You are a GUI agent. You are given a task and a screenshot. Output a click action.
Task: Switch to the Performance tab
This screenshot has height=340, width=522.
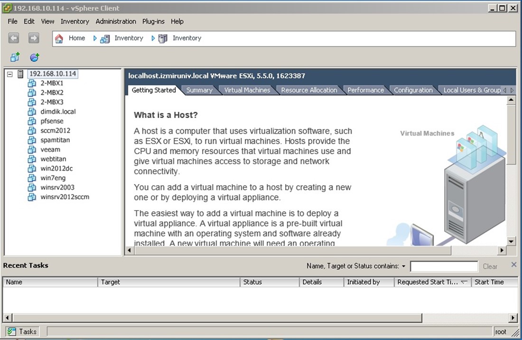pyautogui.click(x=365, y=90)
